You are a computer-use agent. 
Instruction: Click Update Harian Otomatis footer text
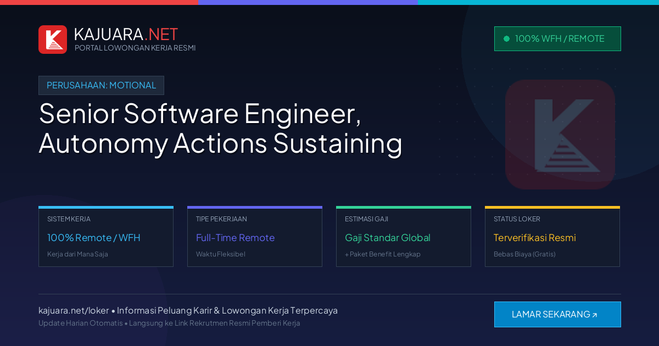(x=81, y=323)
